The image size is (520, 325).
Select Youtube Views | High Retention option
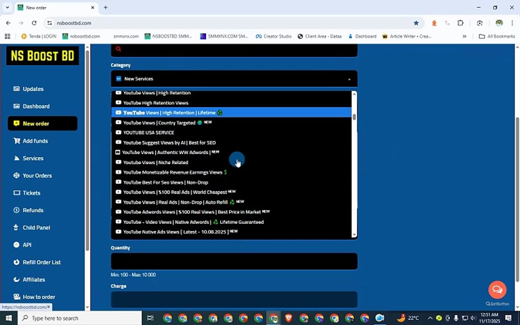(232, 93)
